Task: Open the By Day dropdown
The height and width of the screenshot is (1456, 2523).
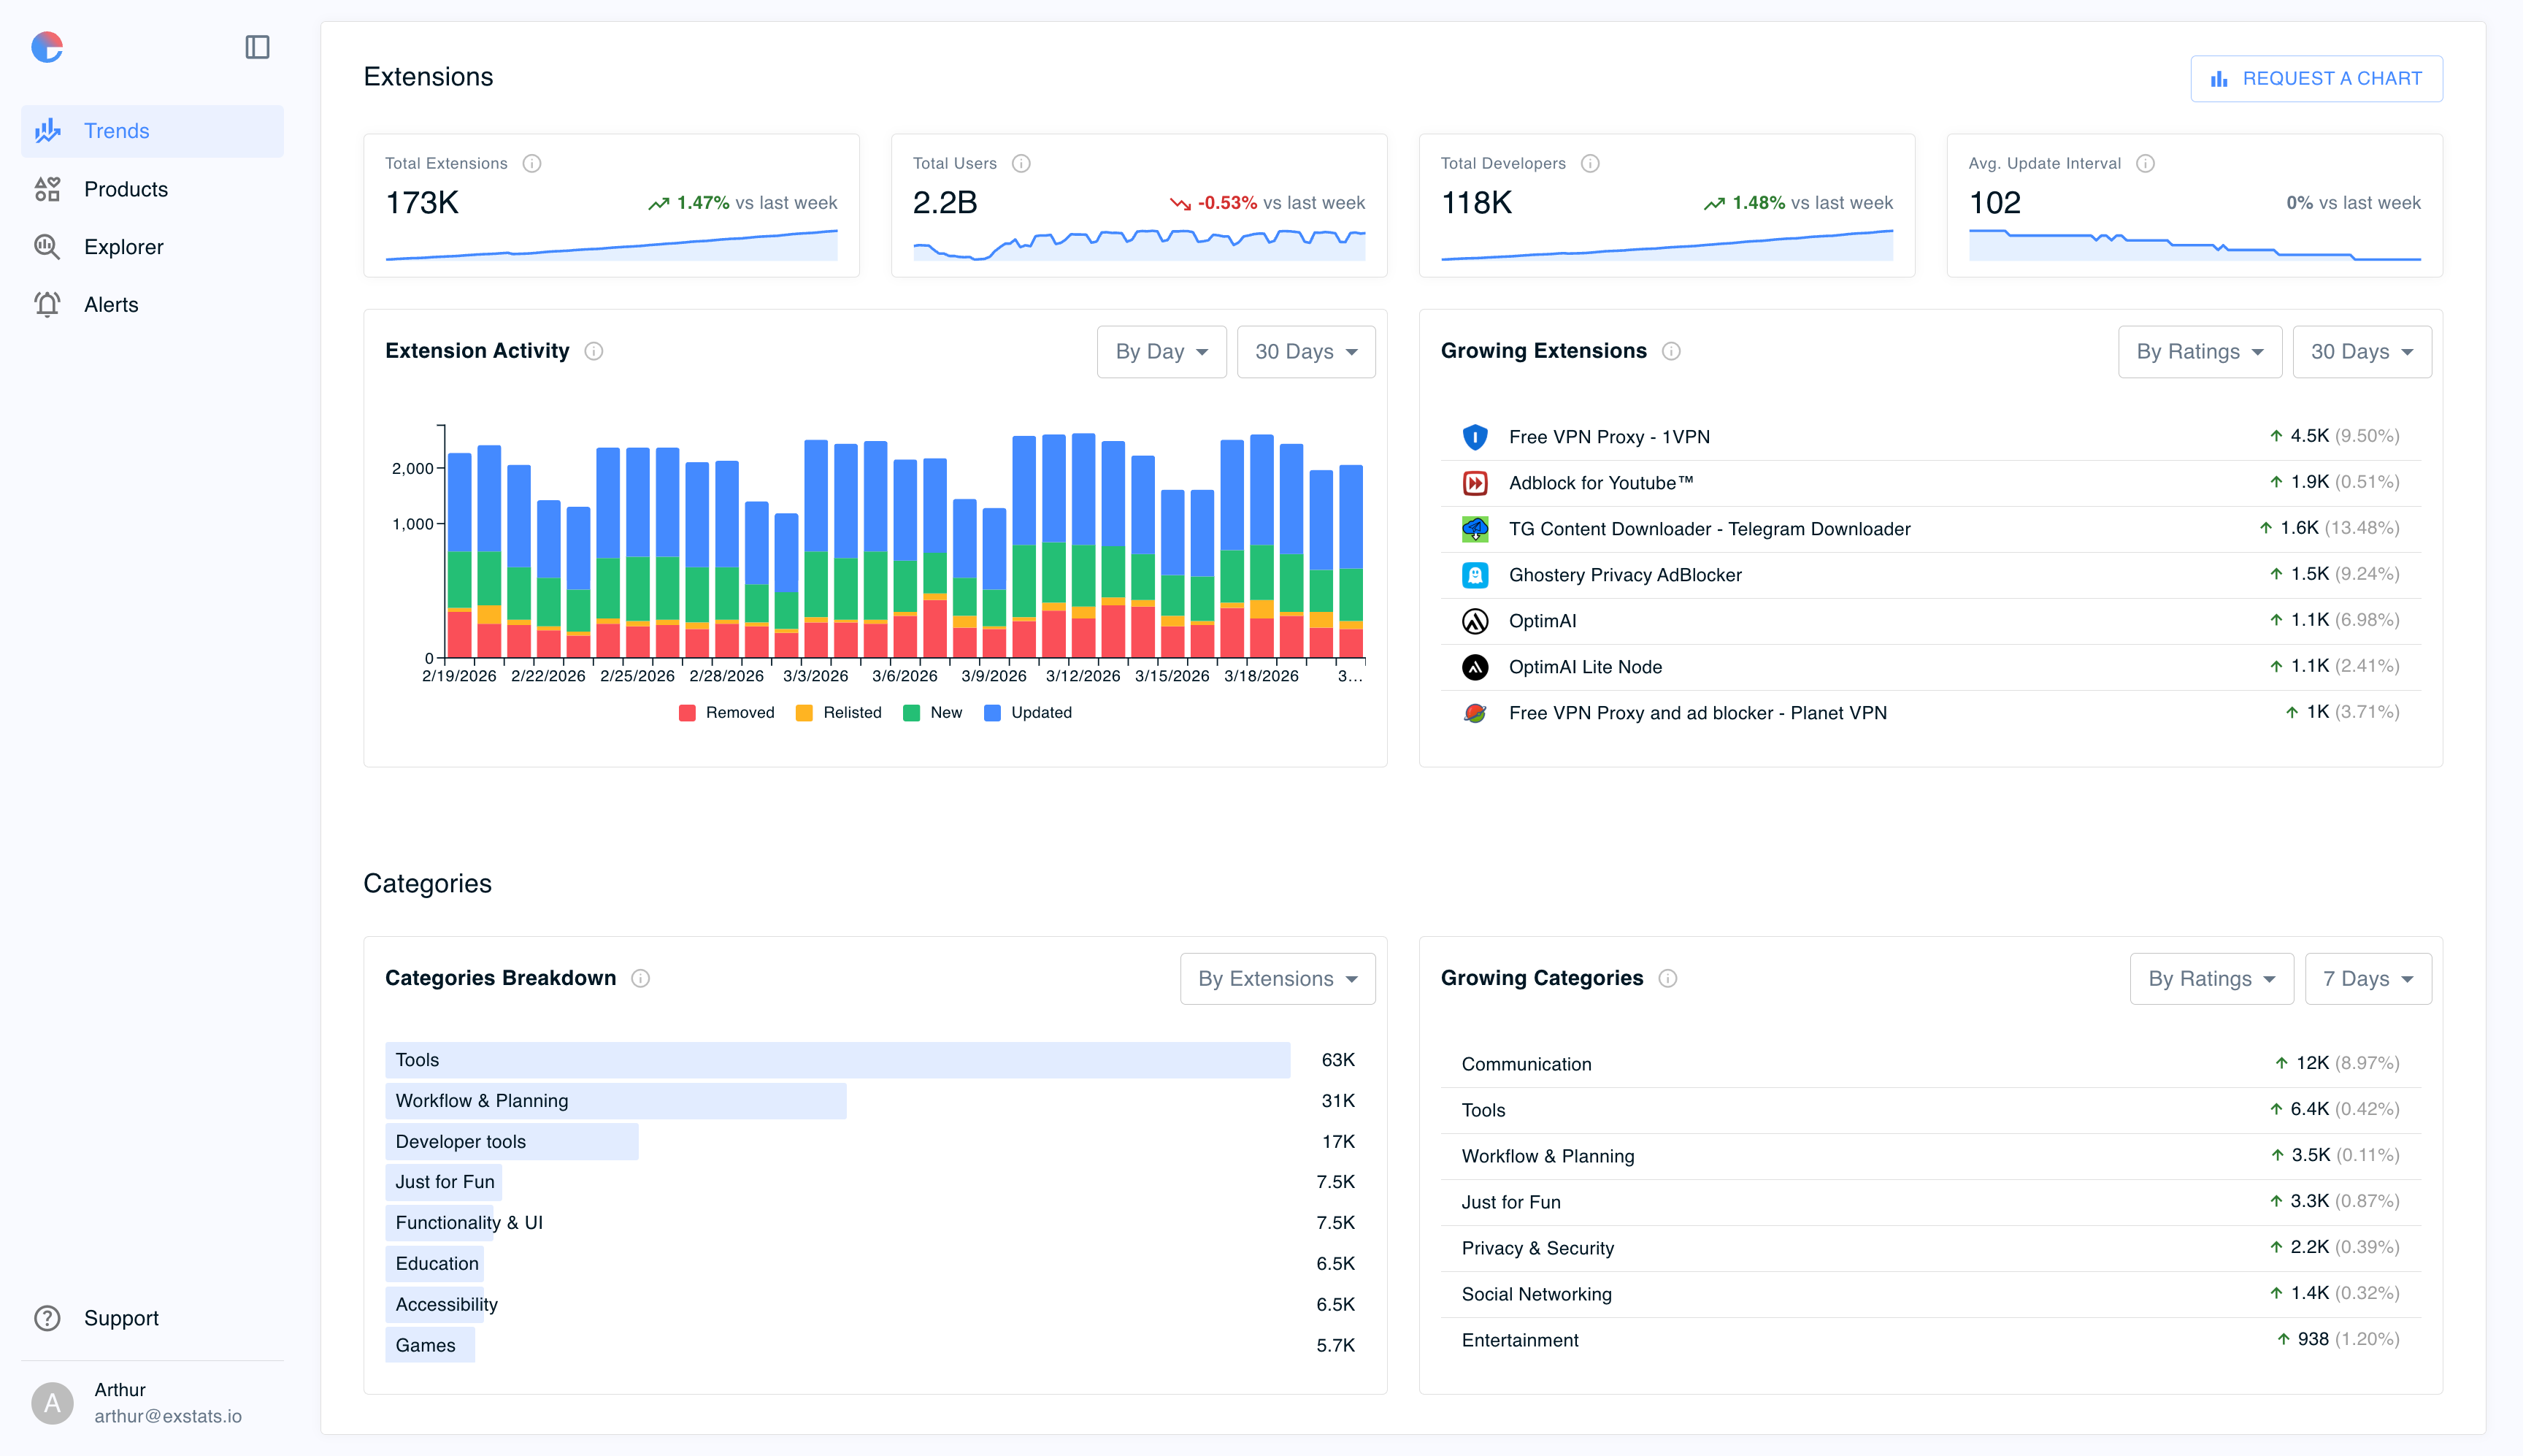Action: [x=1161, y=352]
